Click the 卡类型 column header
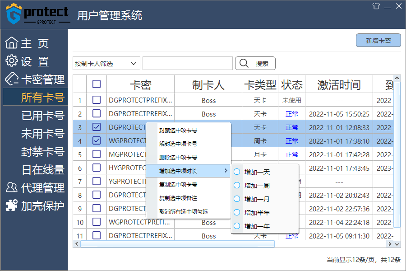The height and width of the screenshot is (271, 406). click(260, 84)
